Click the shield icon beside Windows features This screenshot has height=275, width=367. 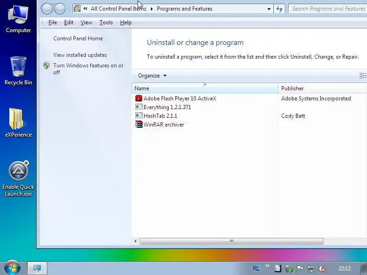46,66
